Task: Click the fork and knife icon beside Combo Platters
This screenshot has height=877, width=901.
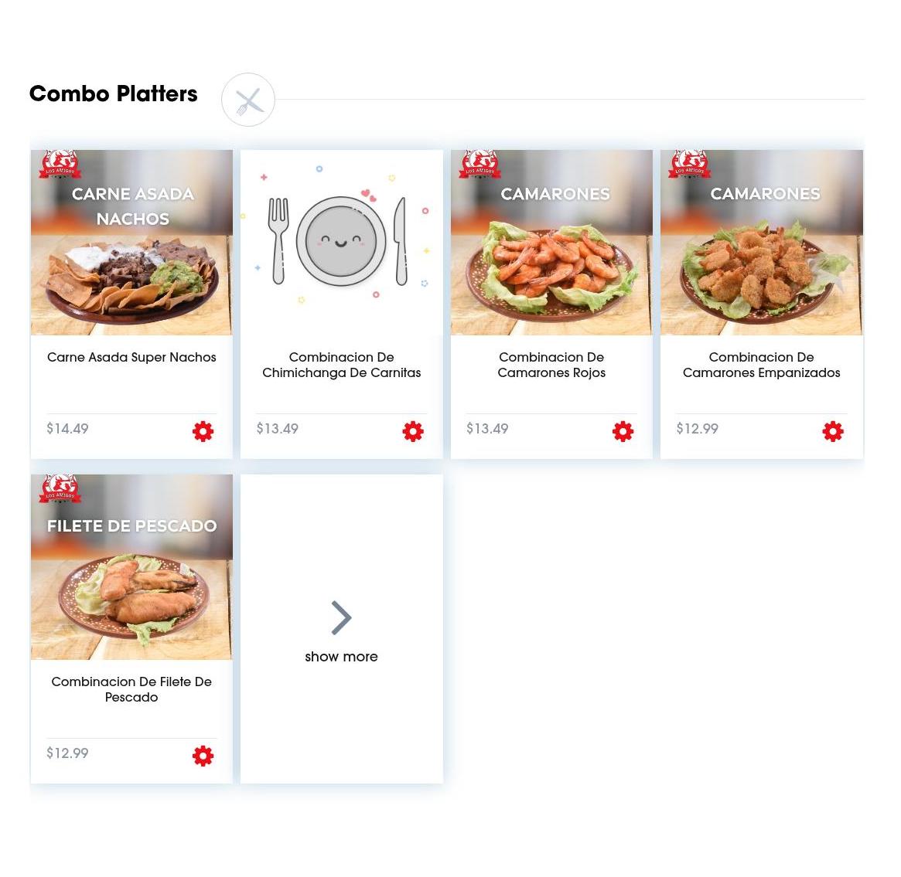Action: coord(248,100)
